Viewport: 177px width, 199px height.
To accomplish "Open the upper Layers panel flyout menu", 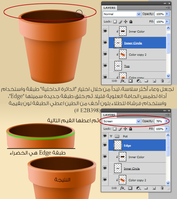I will [168, 7].
